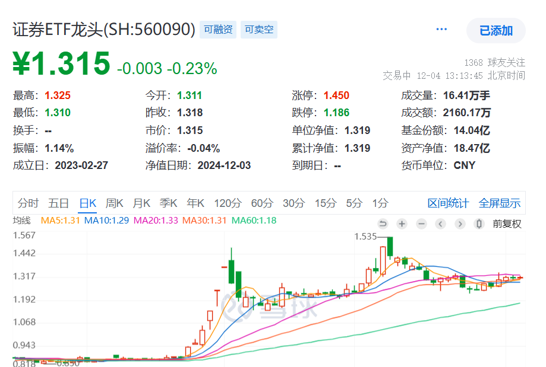This screenshot has width=546, height=367.
Task: Click the 可融资 tag
Action: pos(218,30)
